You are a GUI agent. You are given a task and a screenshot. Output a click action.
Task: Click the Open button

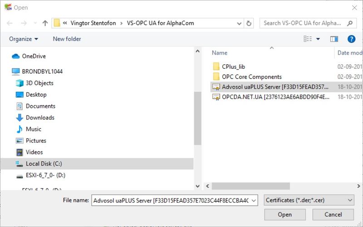click(285, 214)
